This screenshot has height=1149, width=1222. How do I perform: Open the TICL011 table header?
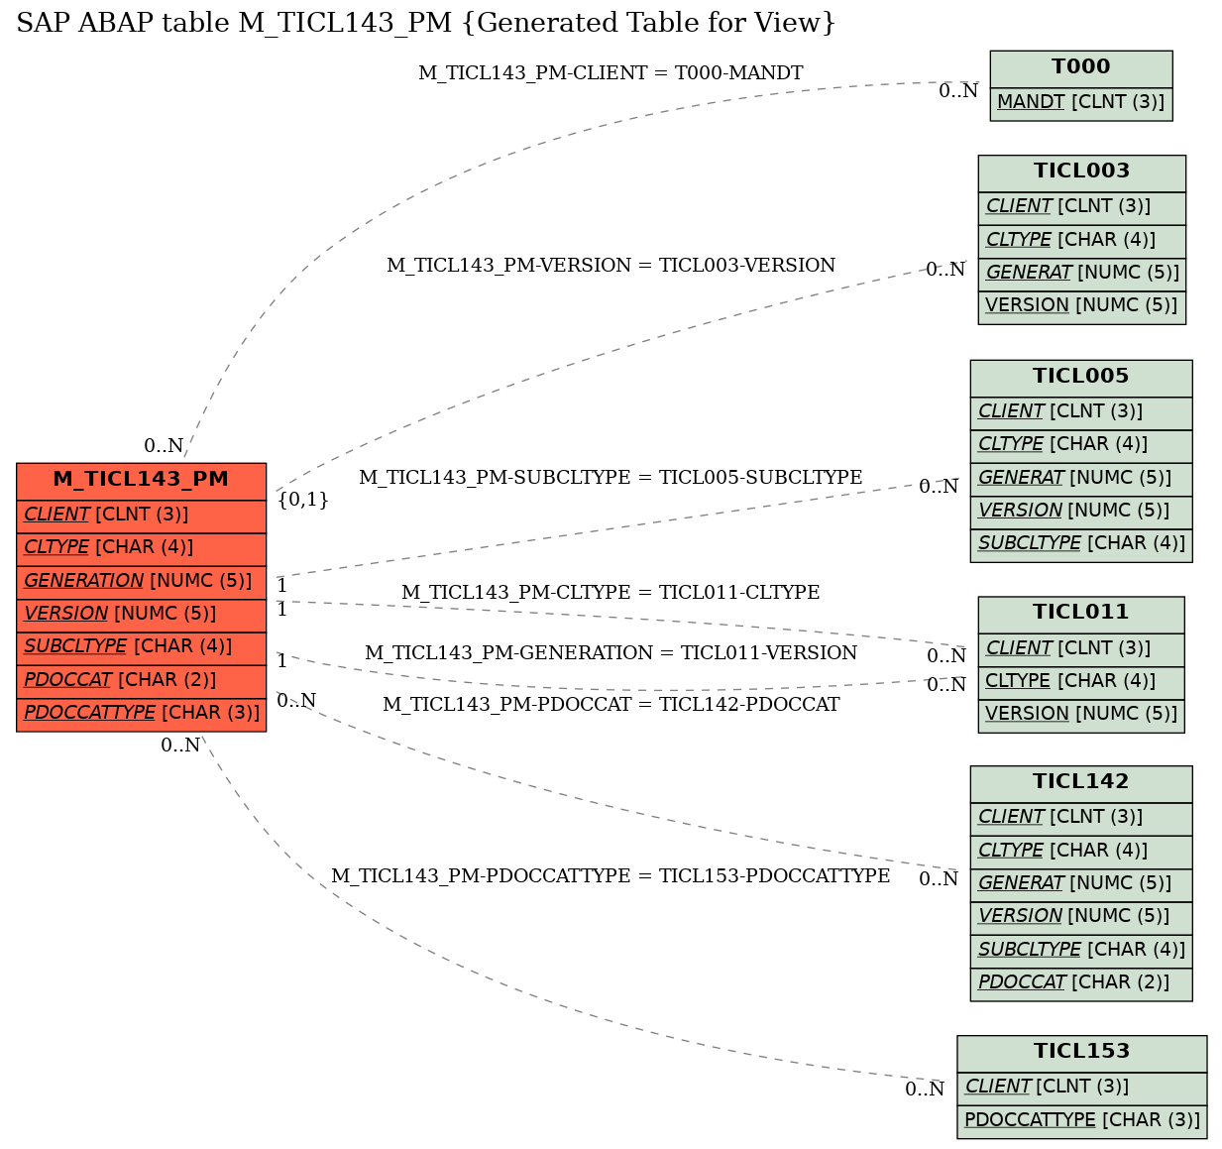click(1081, 613)
